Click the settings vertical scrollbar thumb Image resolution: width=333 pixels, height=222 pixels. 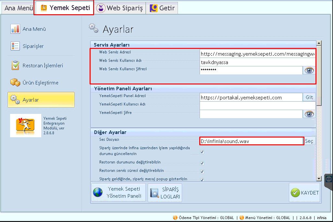[x=319, y=76]
